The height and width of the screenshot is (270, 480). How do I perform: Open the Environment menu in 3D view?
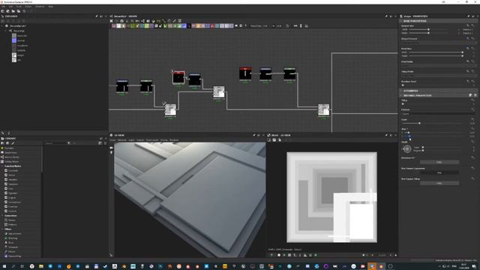click(152, 140)
